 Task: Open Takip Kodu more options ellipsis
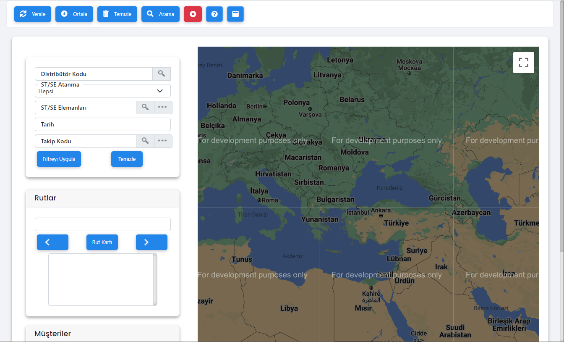point(163,141)
